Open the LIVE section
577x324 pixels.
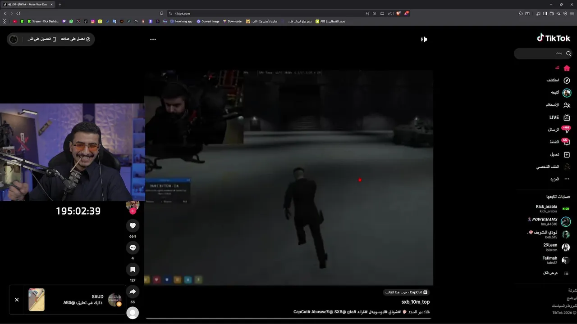559,117
